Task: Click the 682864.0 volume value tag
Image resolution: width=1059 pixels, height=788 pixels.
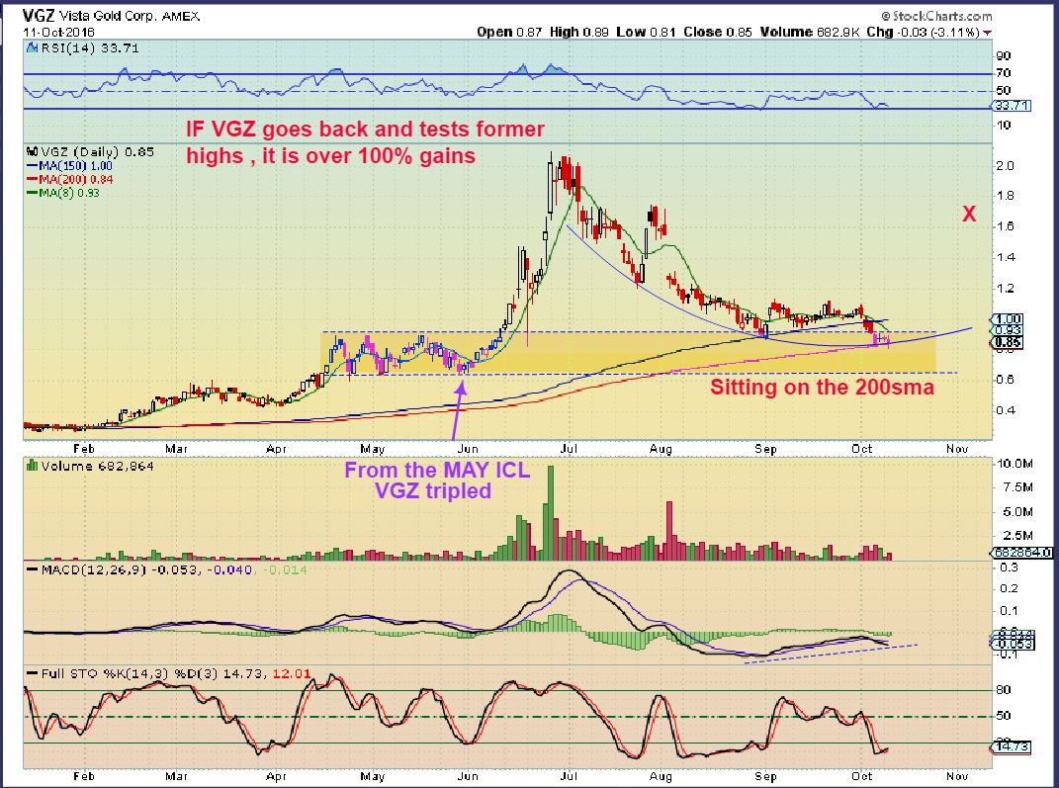Action: tap(1023, 553)
